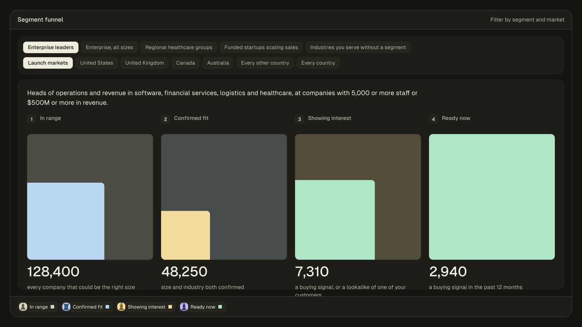Click the 48,250 count
Image resolution: width=582 pixels, height=327 pixels.
184,271
